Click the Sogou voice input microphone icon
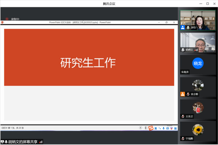 164,129
